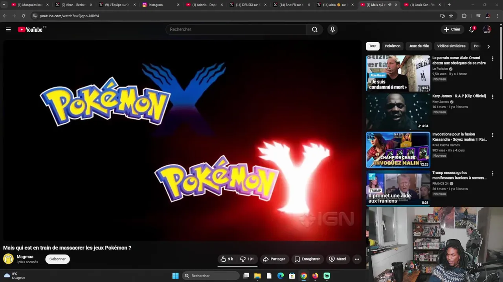The height and width of the screenshot is (282, 503).
Task: Open the browser extensions puzzle icon
Action: pos(464,16)
